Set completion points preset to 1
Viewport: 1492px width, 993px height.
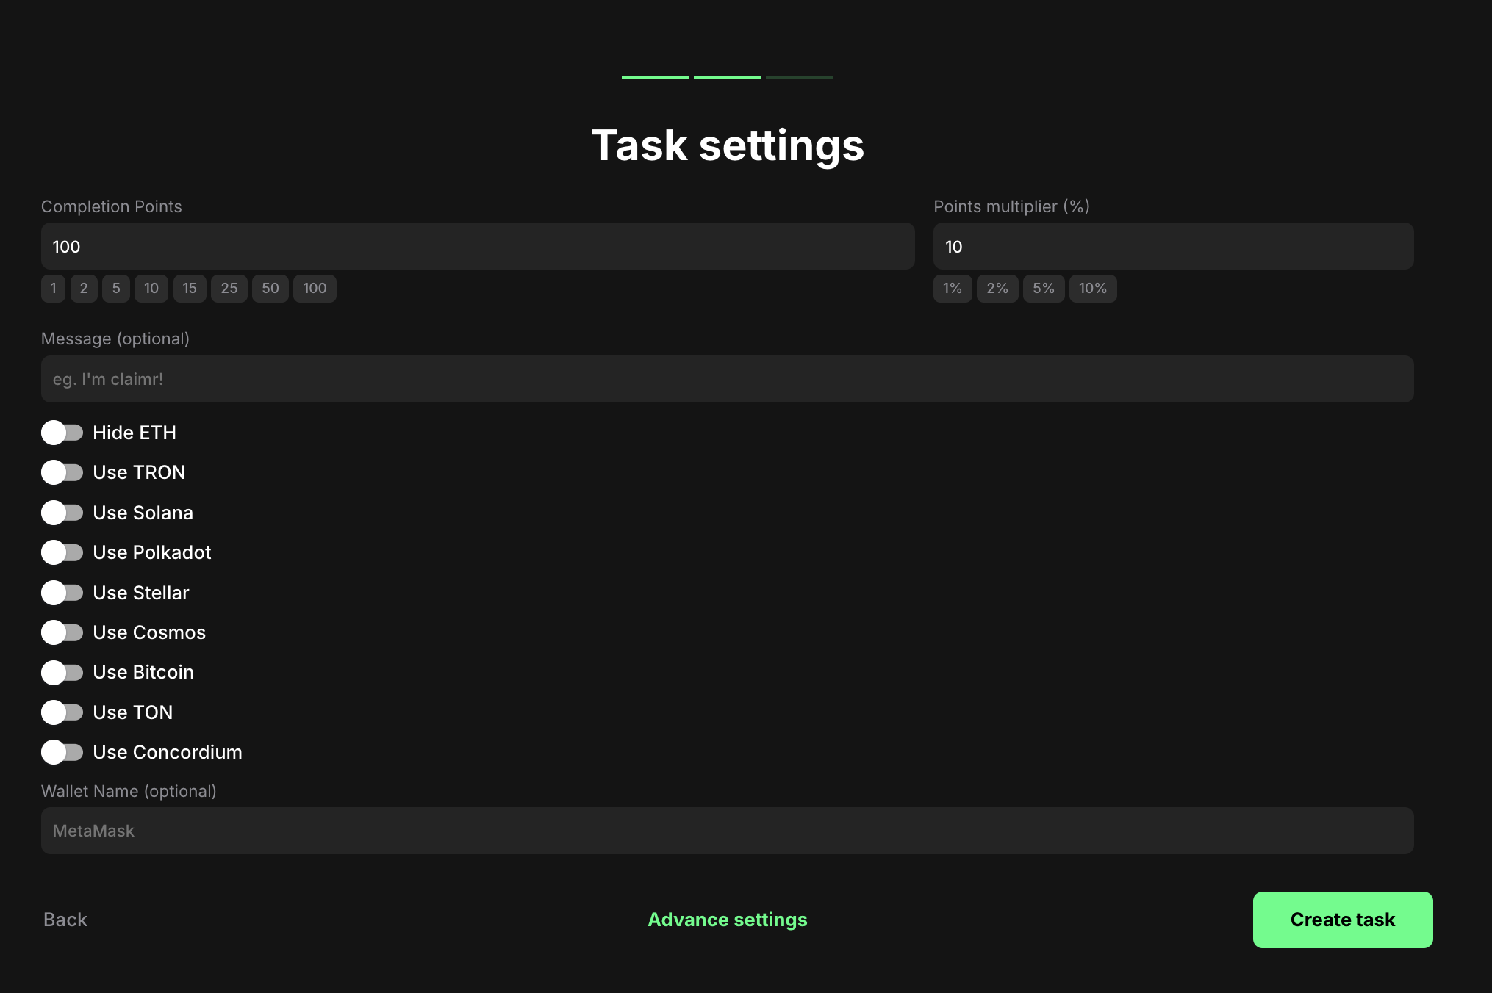(53, 289)
